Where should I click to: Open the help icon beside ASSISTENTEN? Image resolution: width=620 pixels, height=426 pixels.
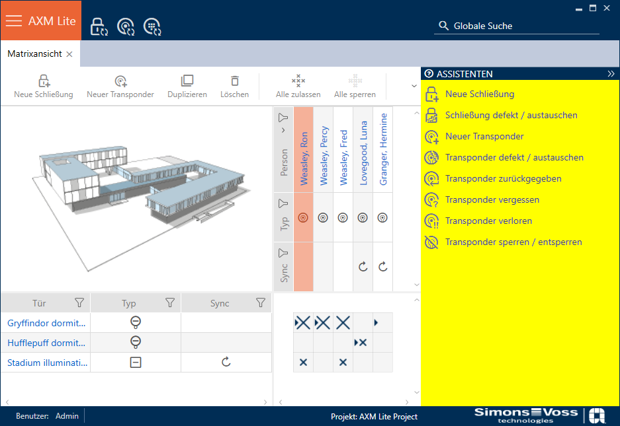click(x=429, y=74)
